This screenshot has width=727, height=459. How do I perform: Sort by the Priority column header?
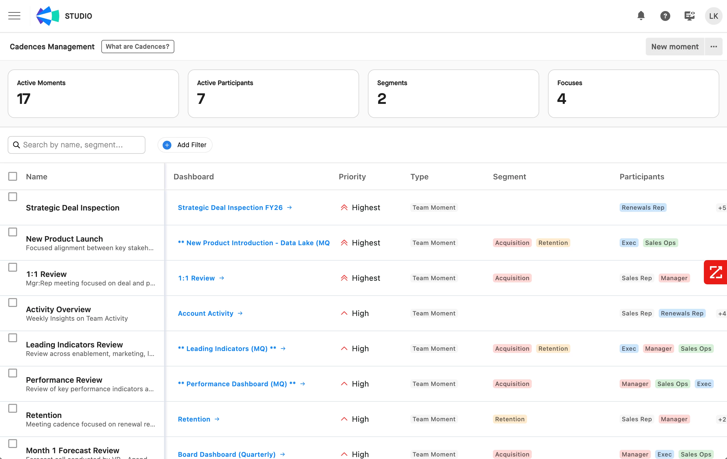coord(352,177)
